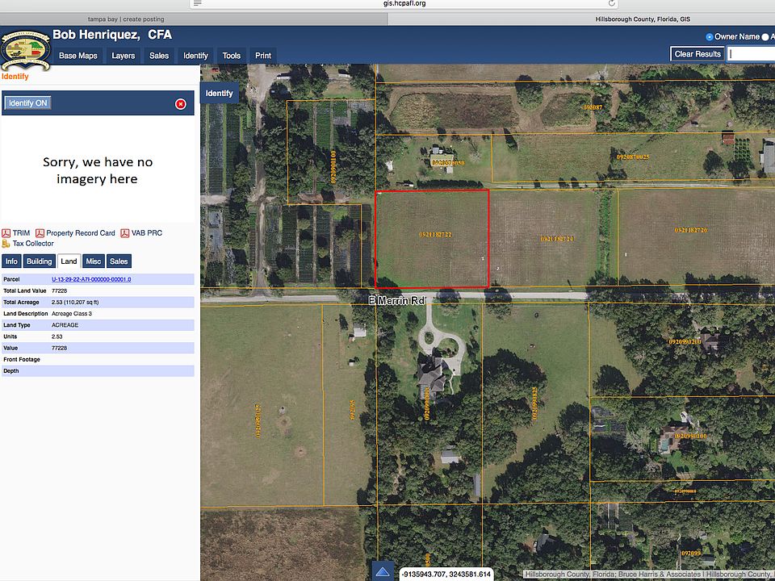The image size is (775, 581).
Task: Open the Tools menu
Action: point(231,55)
